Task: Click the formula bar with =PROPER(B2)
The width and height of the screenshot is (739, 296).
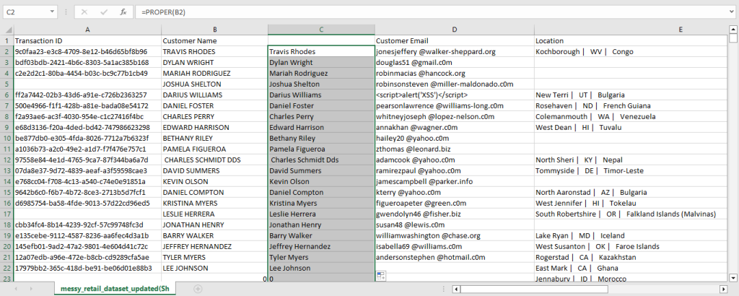Action: click(432, 12)
